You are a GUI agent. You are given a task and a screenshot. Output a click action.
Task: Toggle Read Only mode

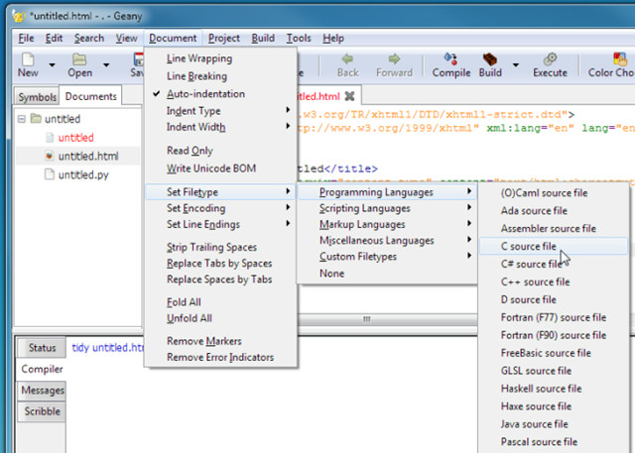tap(220, 151)
